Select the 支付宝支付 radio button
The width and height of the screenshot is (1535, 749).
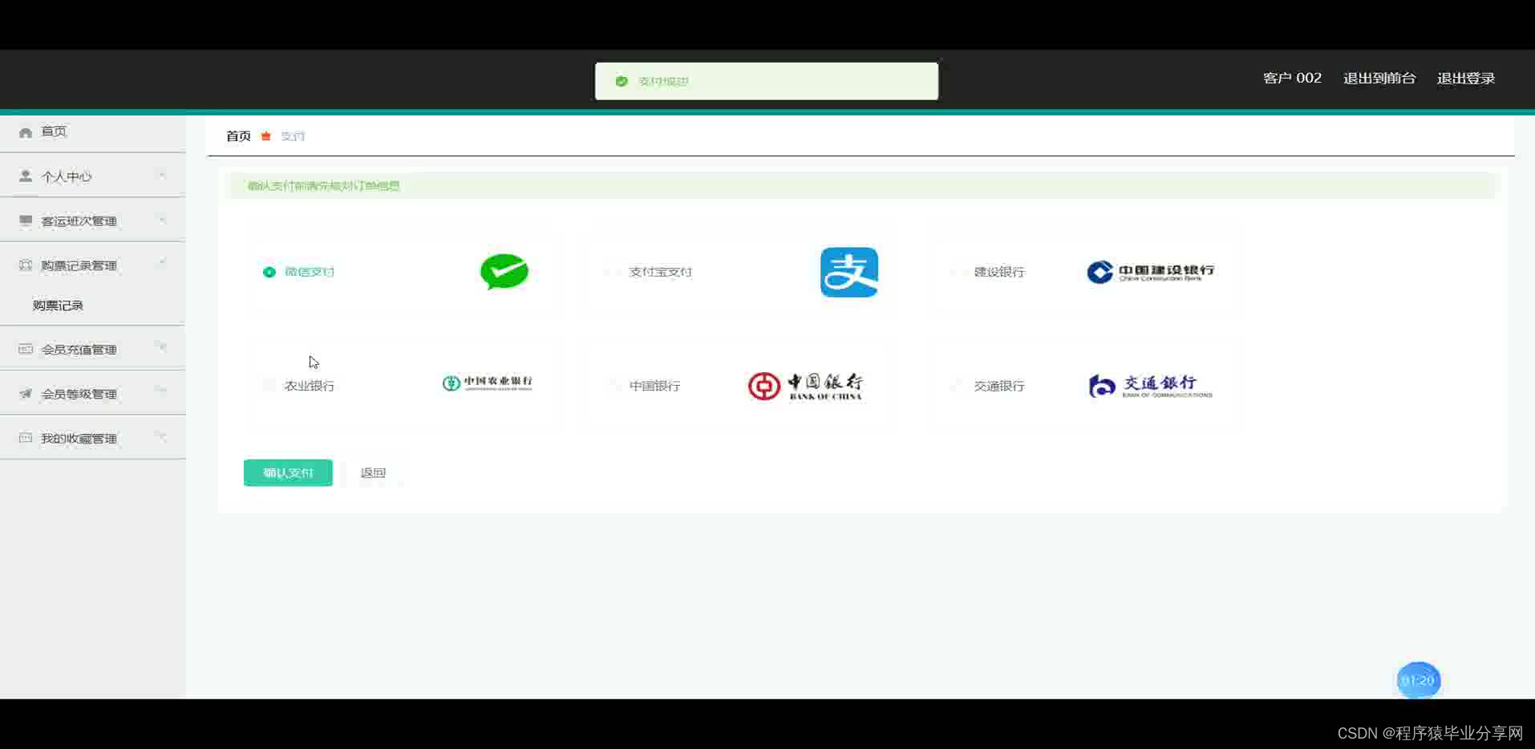614,272
